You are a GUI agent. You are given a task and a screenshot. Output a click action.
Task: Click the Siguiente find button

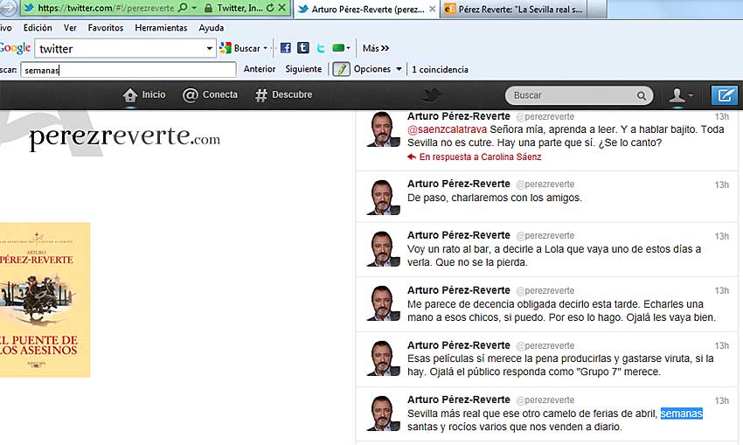tap(303, 69)
